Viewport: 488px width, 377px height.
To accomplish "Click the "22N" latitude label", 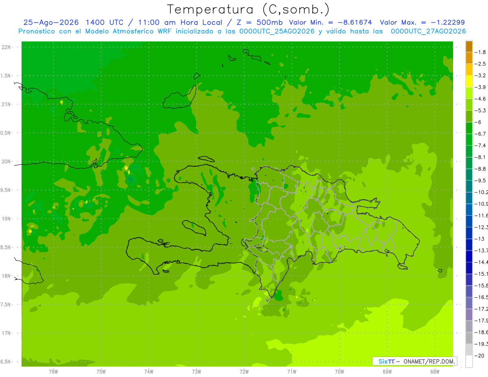I will point(7,47).
